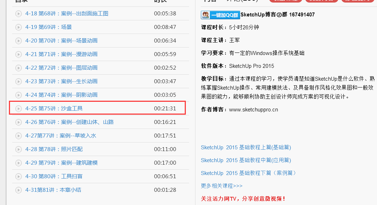
Task: Click duration 00:08:47
Action: tap(165, 27)
